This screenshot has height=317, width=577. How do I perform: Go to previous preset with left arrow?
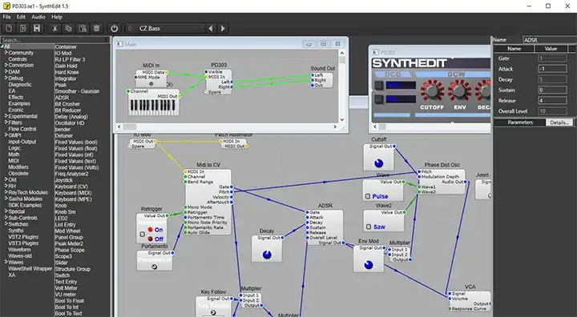(x=211, y=28)
